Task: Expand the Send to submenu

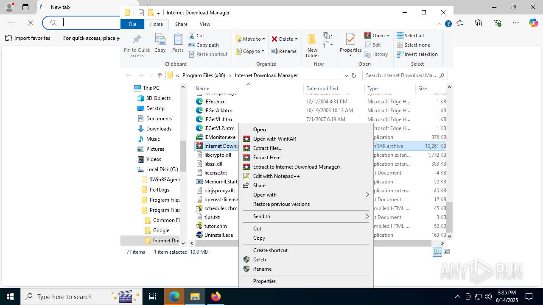Action: pyautogui.click(x=306, y=216)
